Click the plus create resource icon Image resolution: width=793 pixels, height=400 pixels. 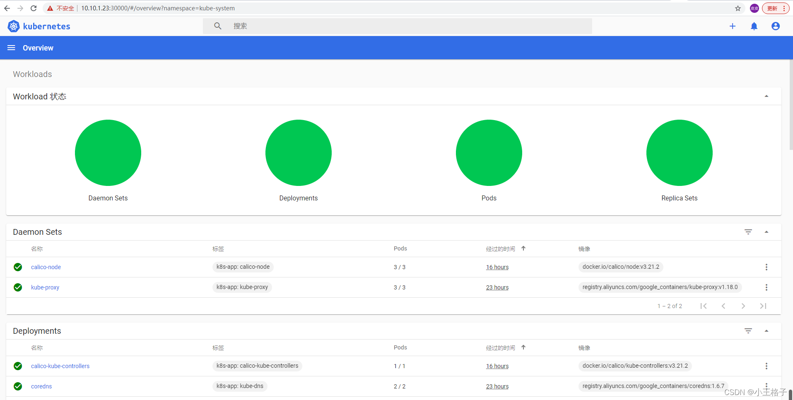(x=733, y=26)
